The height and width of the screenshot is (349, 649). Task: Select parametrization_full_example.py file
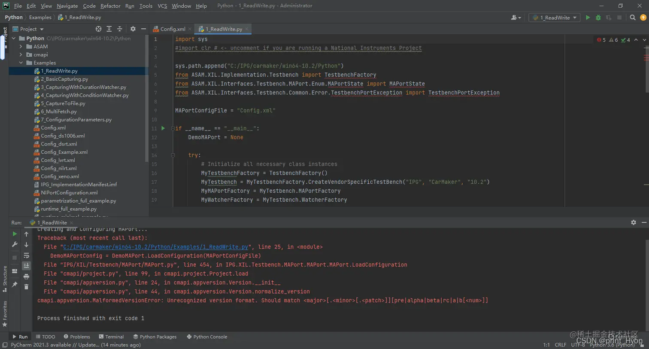tap(79, 201)
